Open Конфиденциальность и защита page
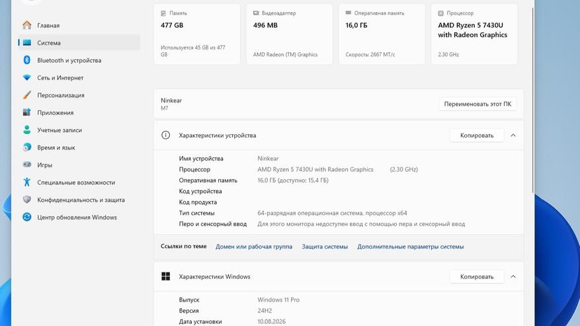This screenshot has width=580, height=326. point(79,200)
